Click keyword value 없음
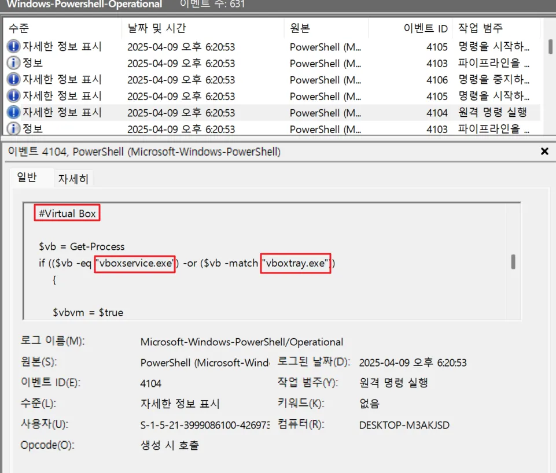Screen dimensions: 556x473 (369, 404)
